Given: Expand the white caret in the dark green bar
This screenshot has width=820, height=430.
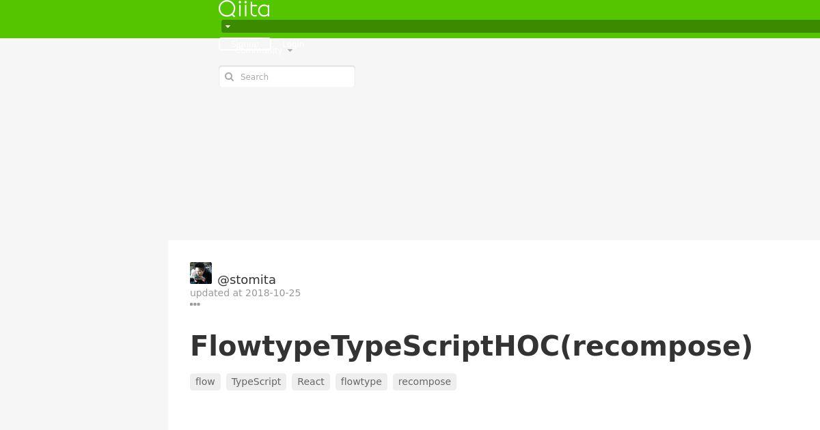Looking at the screenshot, I should [228, 27].
